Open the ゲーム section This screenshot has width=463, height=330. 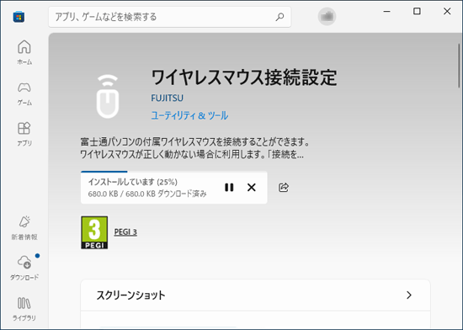[x=24, y=93]
